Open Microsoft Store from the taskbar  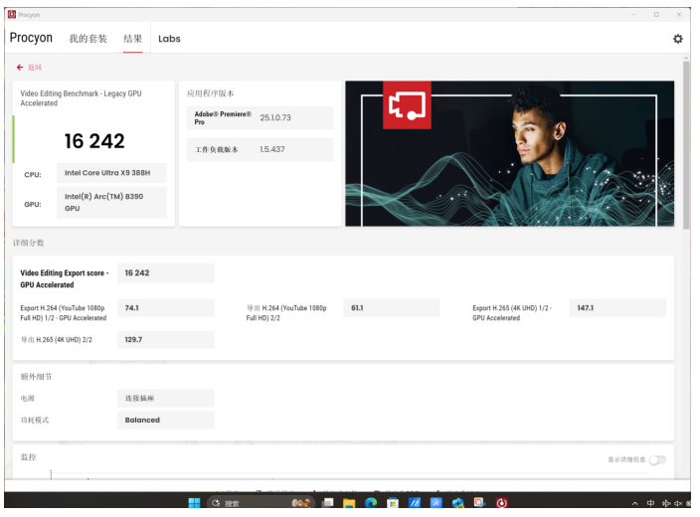tap(393, 503)
